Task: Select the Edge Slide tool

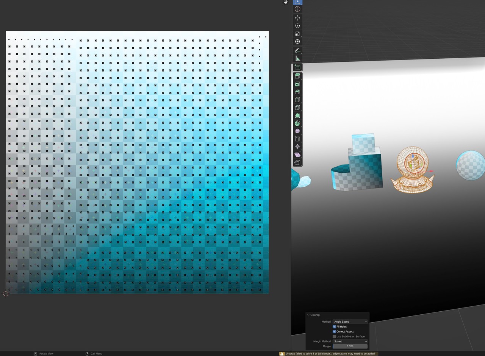Action: pyautogui.click(x=297, y=139)
